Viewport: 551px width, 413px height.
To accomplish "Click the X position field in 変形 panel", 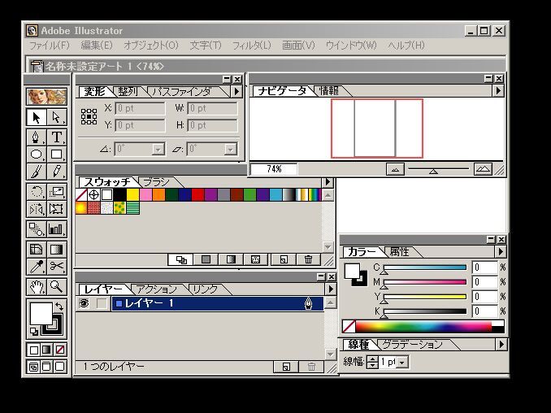I will pyautogui.click(x=140, y=108).
